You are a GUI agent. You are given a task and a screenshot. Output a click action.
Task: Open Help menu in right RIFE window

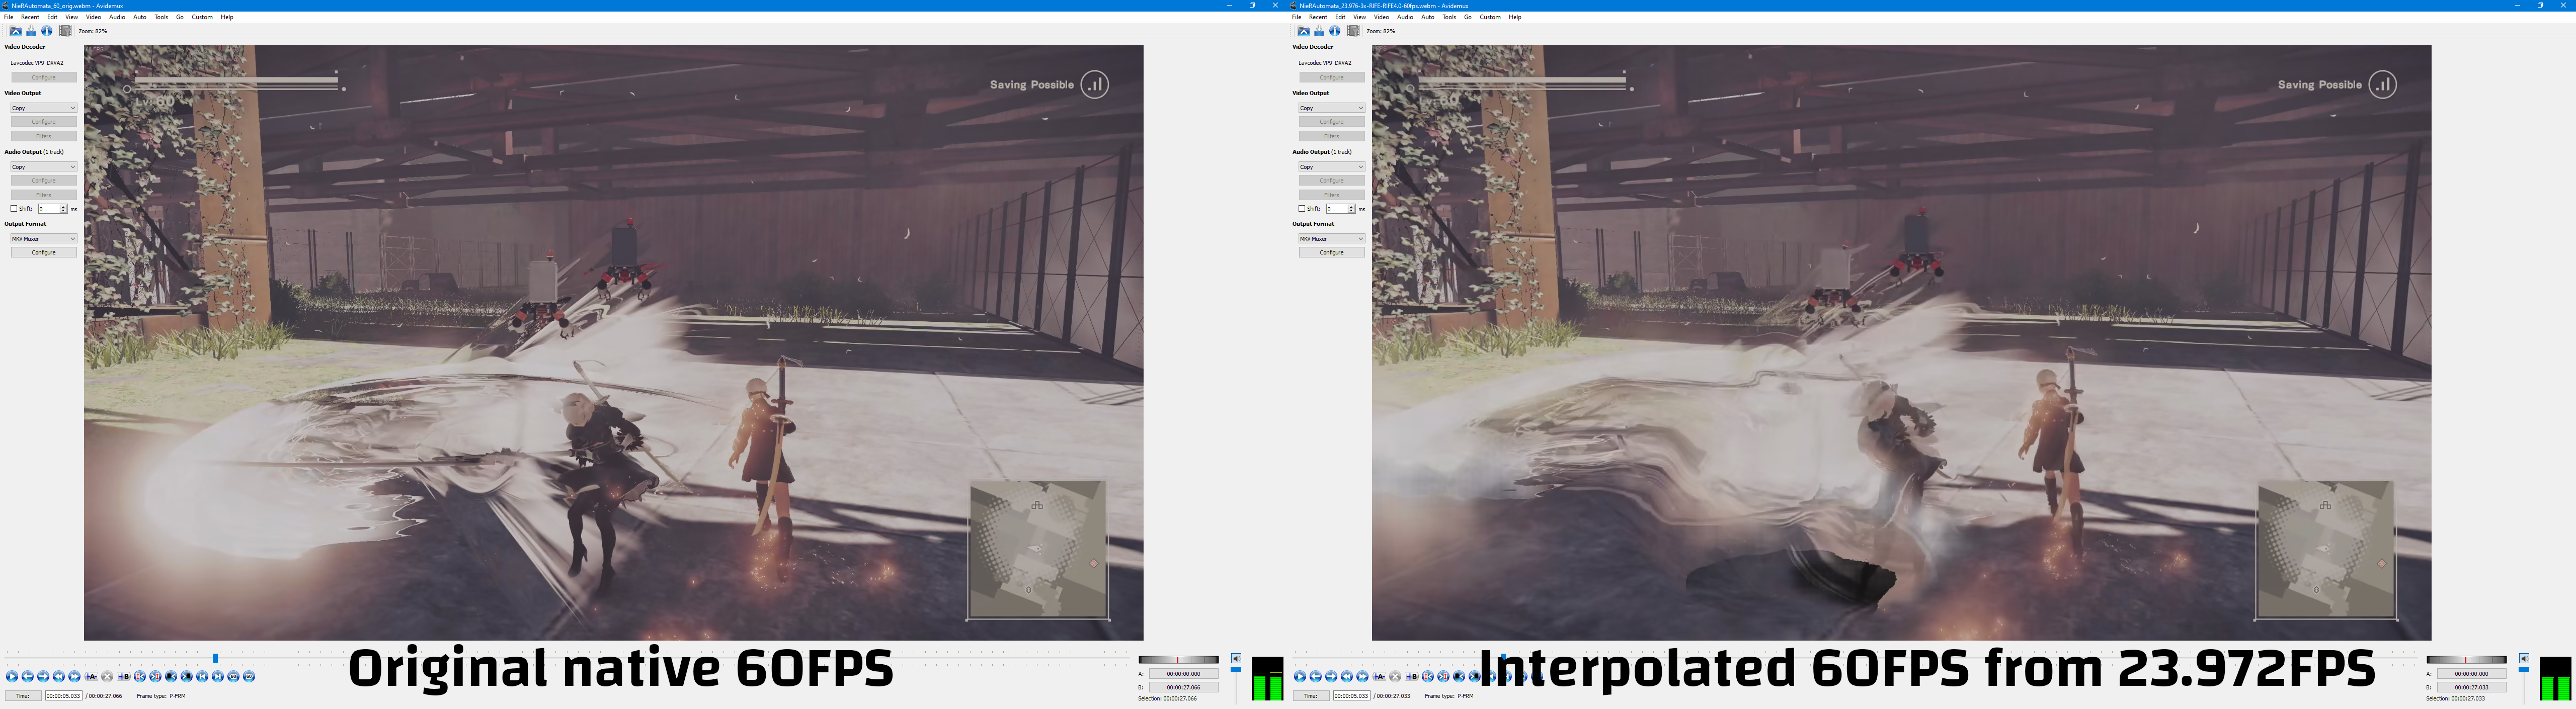[x=1515, y=17]
